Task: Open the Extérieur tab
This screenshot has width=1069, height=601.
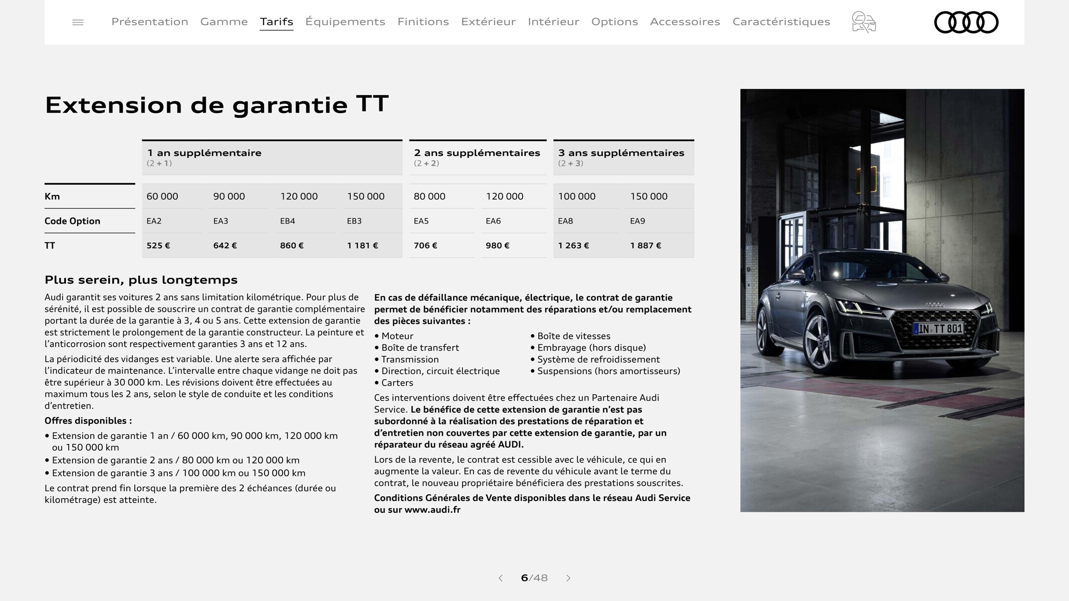Action: click(488, 22)
